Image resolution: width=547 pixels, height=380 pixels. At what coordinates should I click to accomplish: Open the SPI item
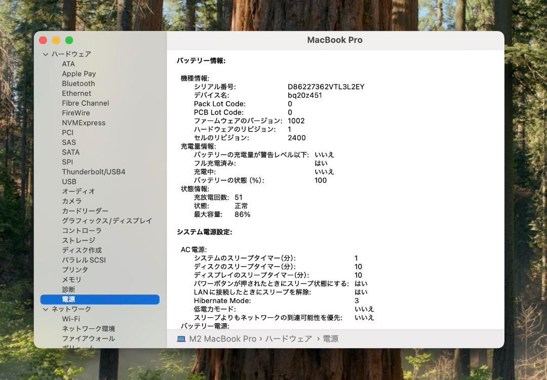click(67, 162)
